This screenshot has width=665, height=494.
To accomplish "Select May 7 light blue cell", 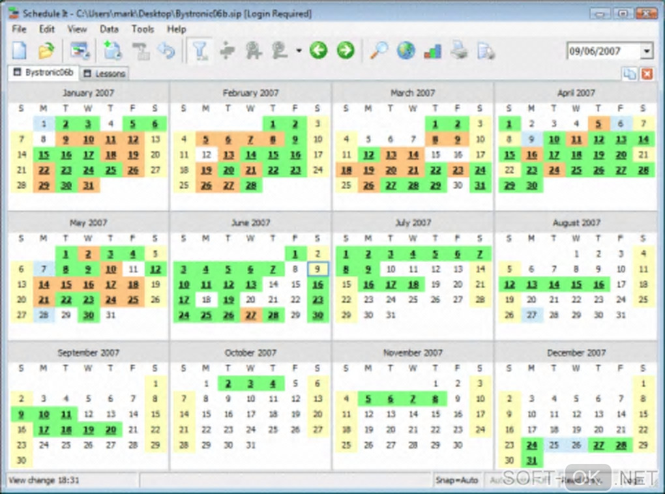I will (x=44, y=269).
